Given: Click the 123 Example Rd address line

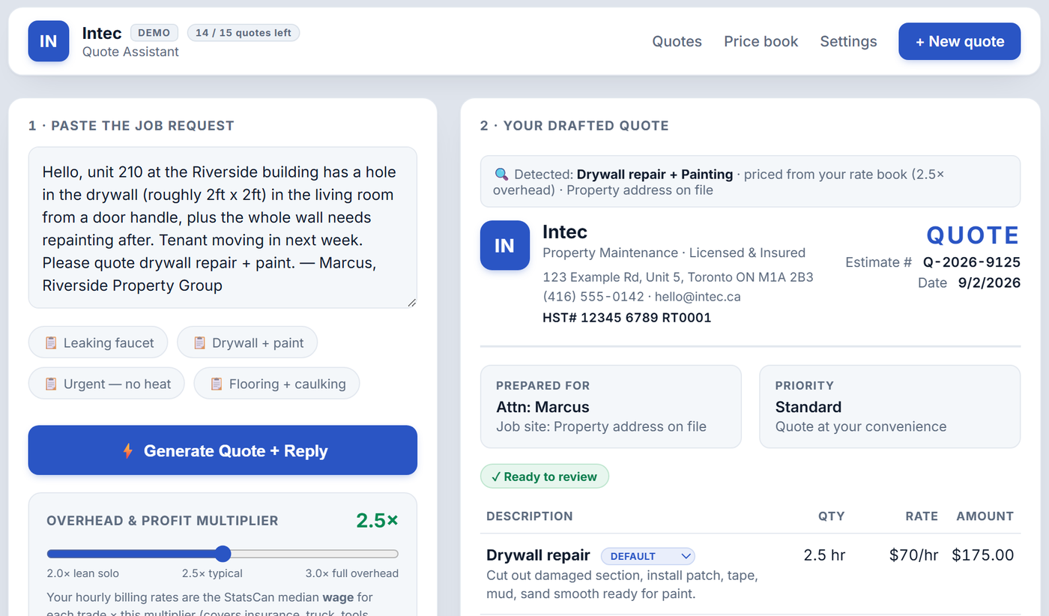Looking at the screenshot, I should [x=677, y=277].
